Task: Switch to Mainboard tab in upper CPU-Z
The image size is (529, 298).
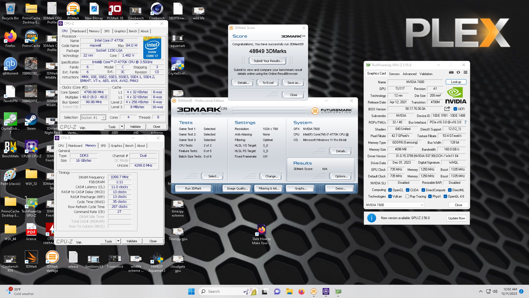Action: (x=79, y=31)
